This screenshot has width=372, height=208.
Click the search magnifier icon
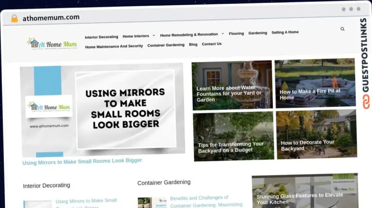point(342,29)
